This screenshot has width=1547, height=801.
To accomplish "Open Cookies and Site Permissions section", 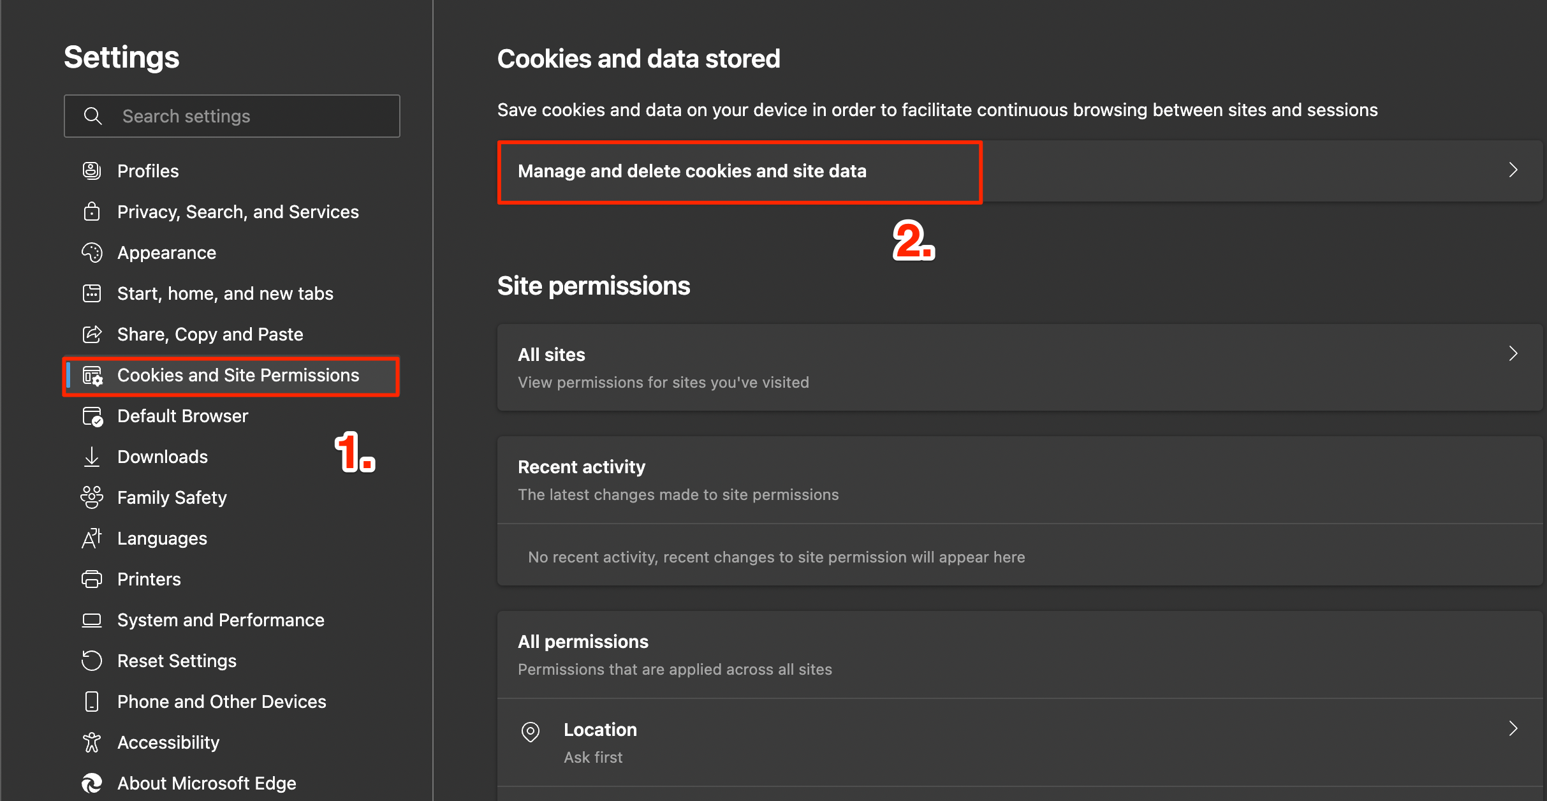I will pyautogui.click(x=238, y=375).
